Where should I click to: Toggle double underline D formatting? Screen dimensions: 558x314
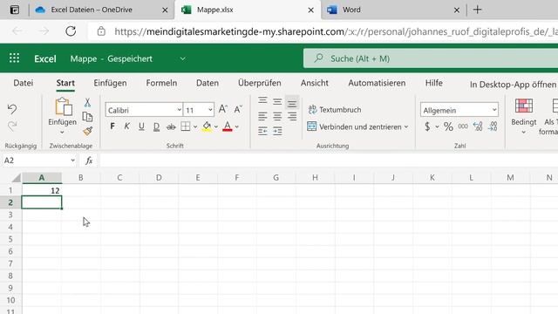156,126
